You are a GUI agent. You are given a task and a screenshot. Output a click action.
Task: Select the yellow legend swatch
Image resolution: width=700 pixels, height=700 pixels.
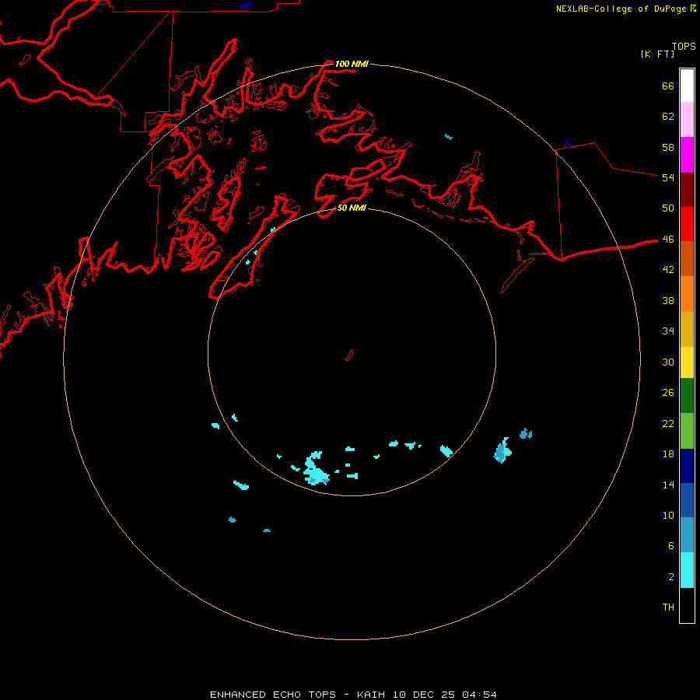(x=687, y=362)
